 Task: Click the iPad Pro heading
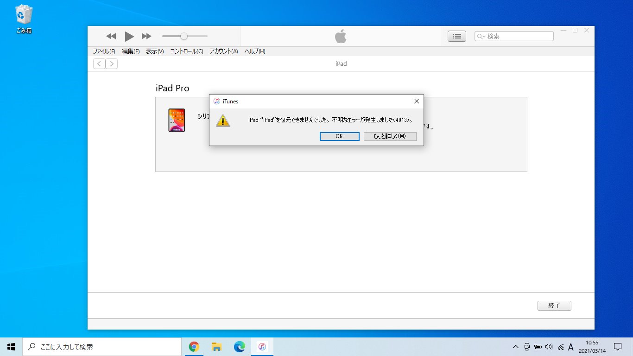point(172,88)
